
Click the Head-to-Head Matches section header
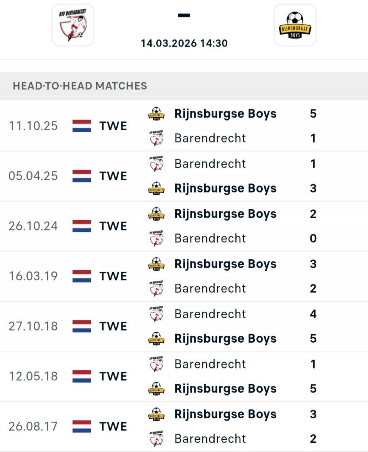pos(80,85)
